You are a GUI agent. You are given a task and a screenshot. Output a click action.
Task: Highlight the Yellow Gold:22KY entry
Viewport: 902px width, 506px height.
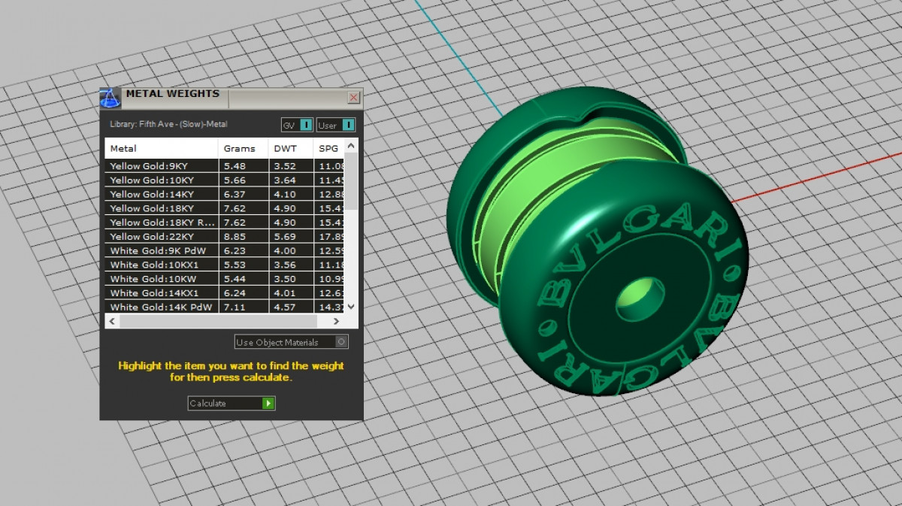tap(161, 236)
